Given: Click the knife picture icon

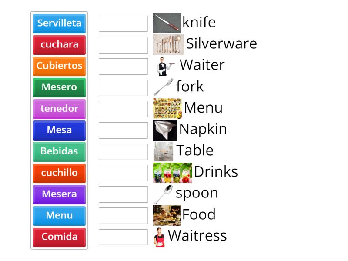Looking at the screenshot, I should [167, 22].
